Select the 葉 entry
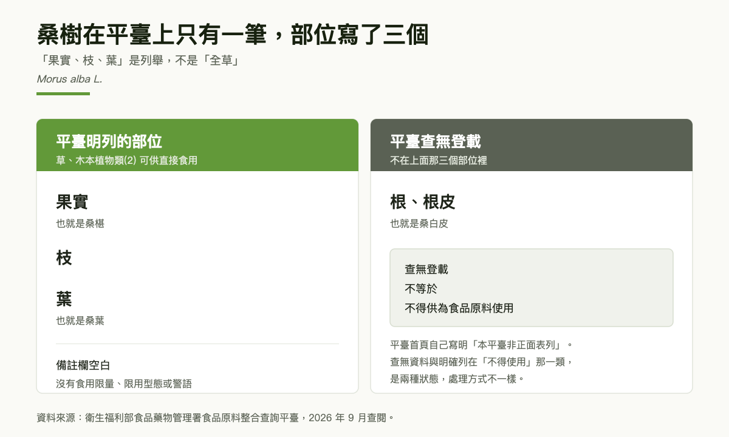Viewport: 729px width, 437px height. point(64,299)
